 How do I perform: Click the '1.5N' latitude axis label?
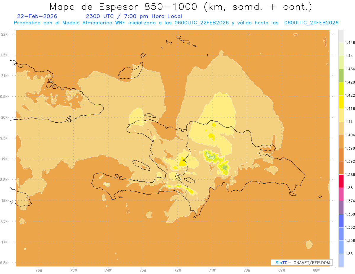point(4,55)
